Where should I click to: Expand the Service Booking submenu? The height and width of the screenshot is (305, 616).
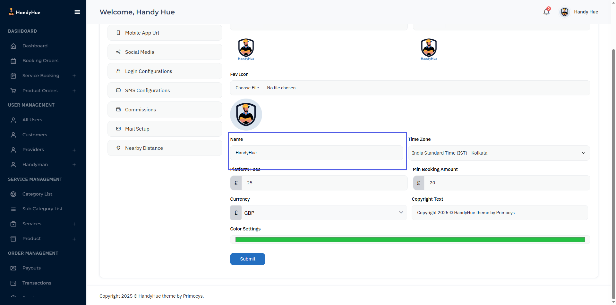(x=74, y=76)
